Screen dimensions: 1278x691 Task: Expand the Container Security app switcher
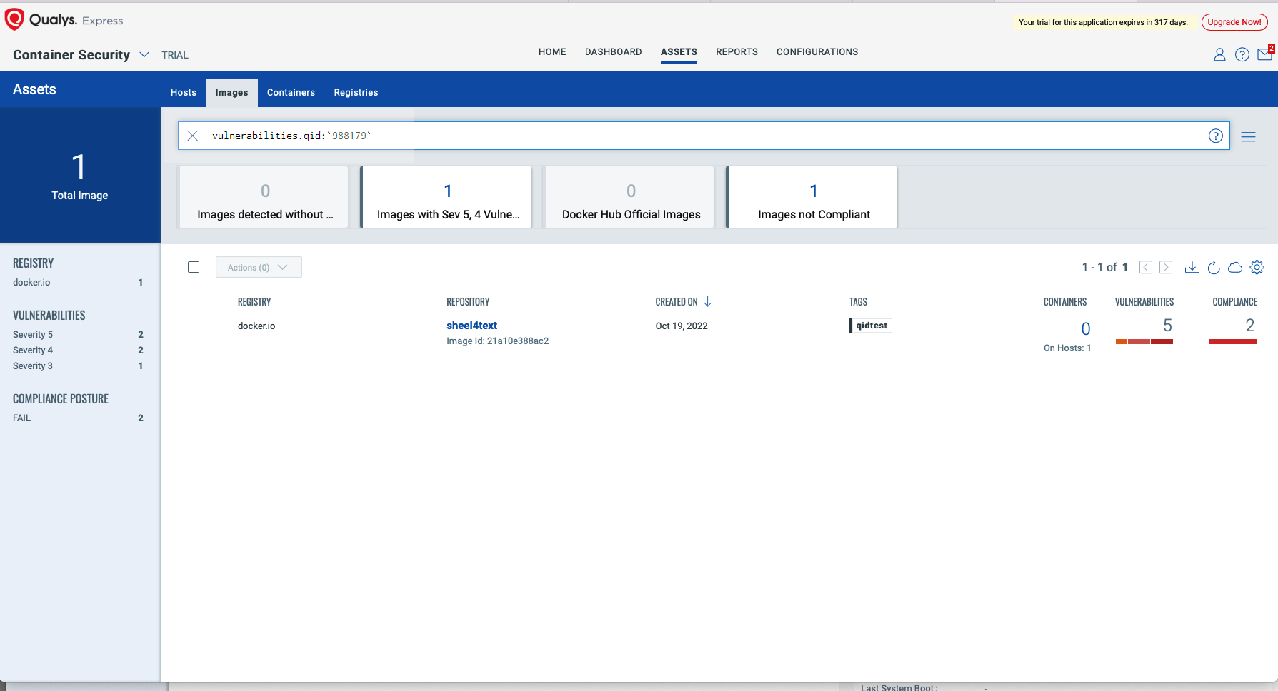(x=144, y=54)
